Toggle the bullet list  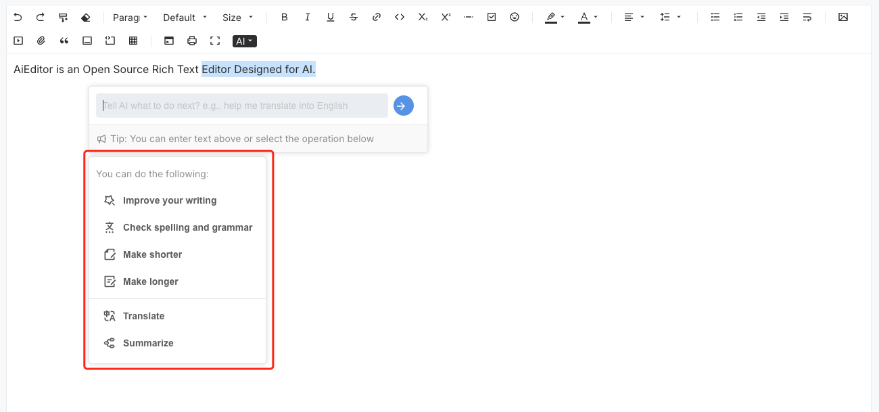pos(715,17)
